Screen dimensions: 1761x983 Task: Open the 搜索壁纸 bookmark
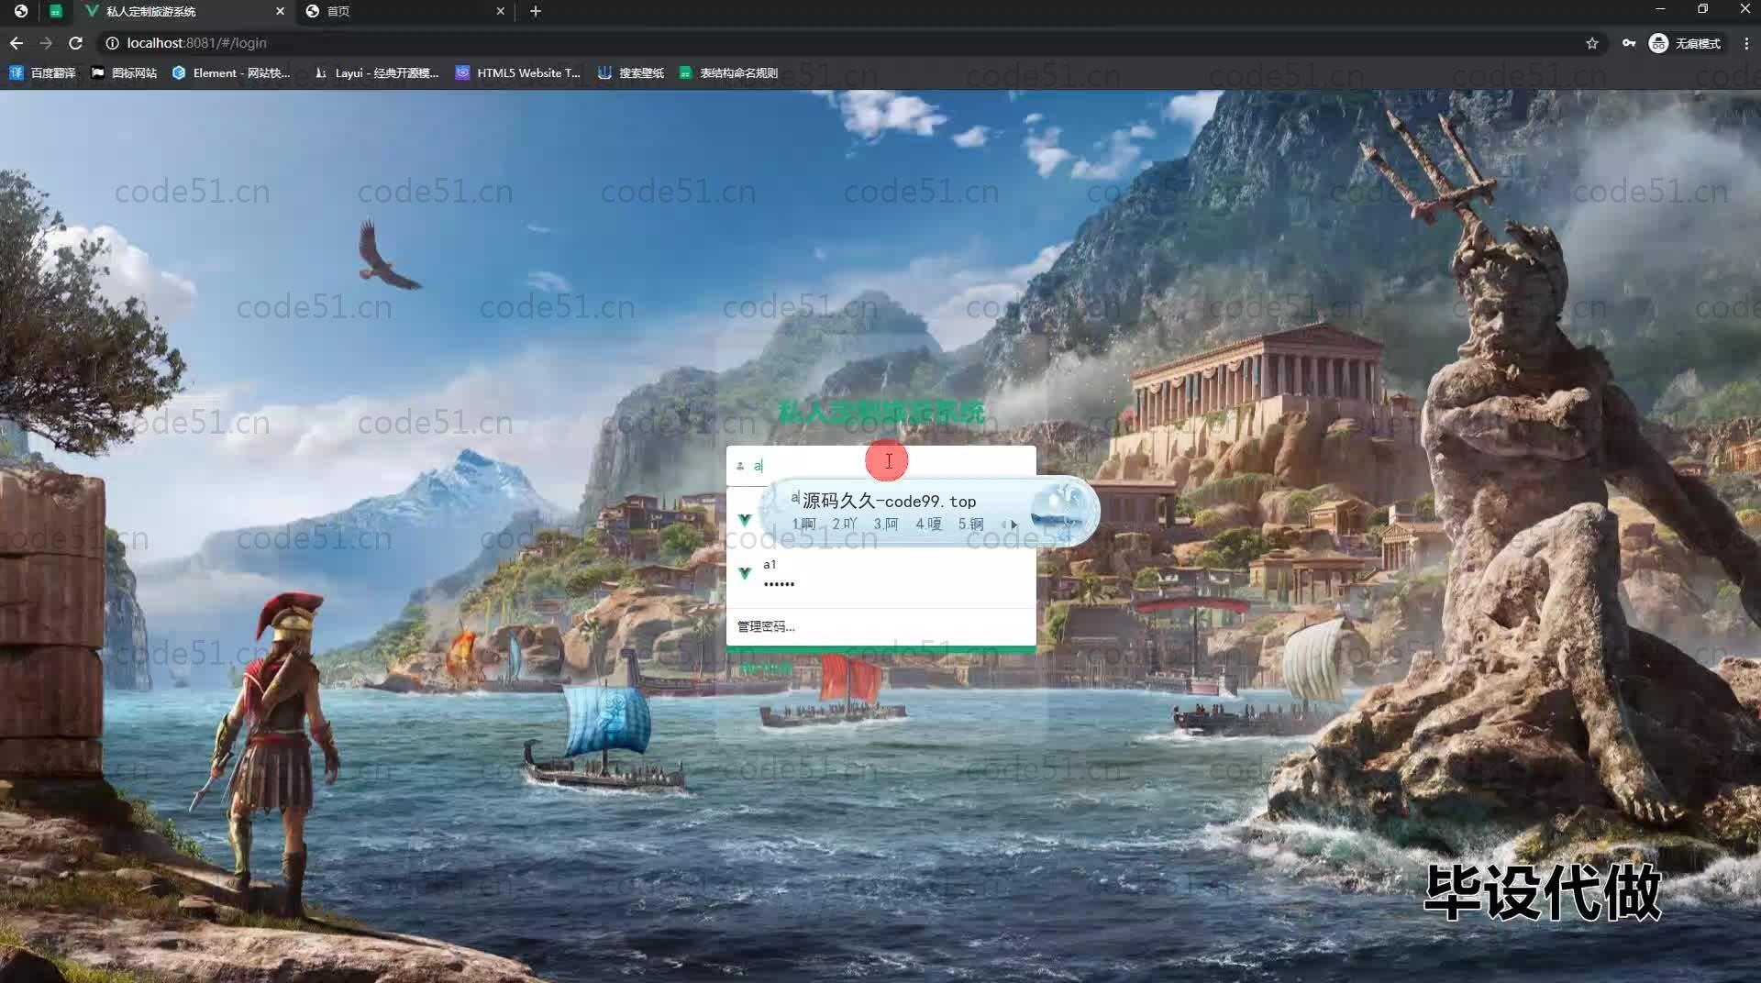tap(631, 72)
